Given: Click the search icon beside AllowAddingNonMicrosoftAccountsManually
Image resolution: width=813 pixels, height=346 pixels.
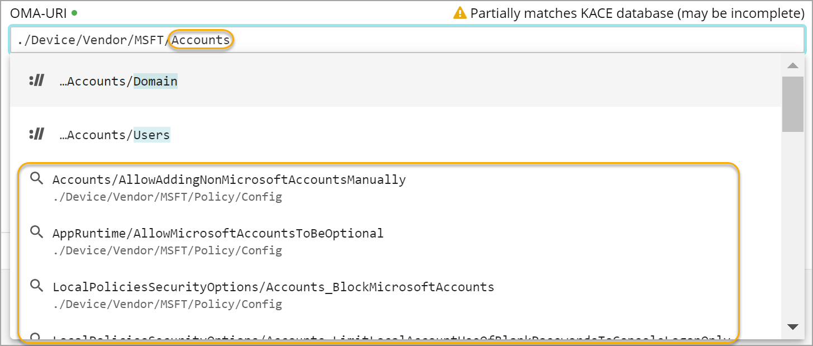Looking at the screenshot, I should (x=36, y=179).
